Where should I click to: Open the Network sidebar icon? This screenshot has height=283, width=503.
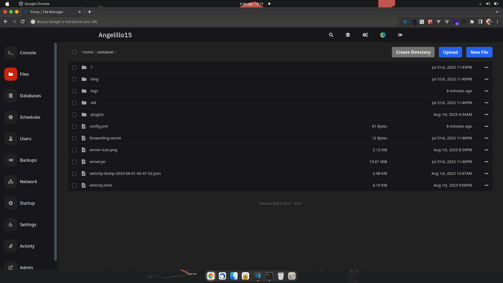pyautogui.click(x=11, y=182)
